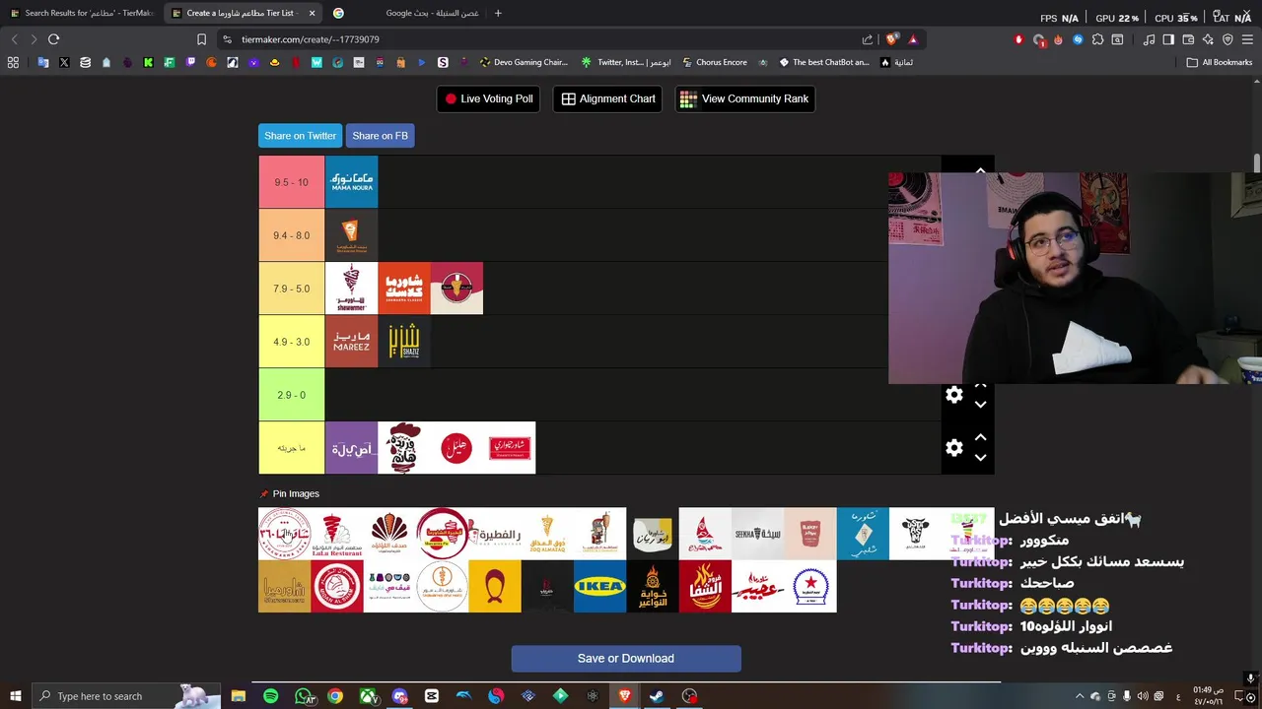Screen dimensions: 1262x709
Task: Click the 9.5 - 10 tier label
Action: click(x=292, y=182)
